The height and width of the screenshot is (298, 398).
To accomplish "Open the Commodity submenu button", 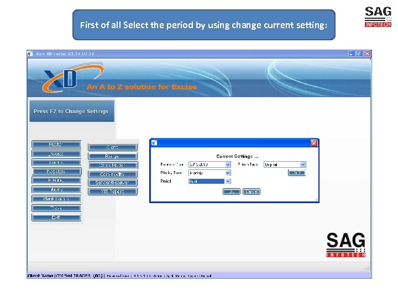I will click(113, 174).
